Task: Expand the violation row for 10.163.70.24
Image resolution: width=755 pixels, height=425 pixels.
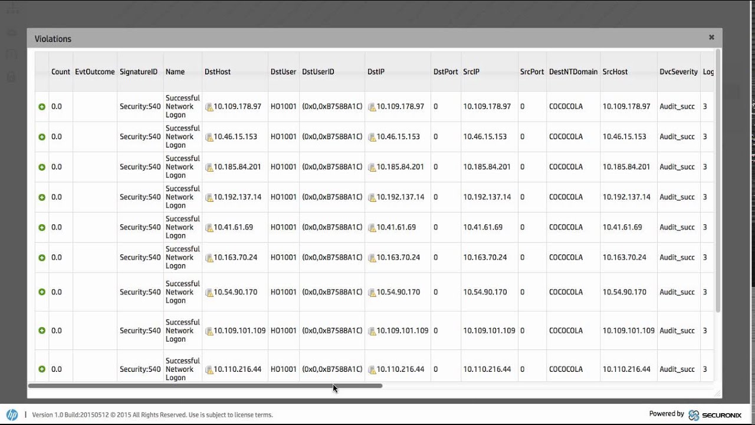Action: (x=42, y=257)
